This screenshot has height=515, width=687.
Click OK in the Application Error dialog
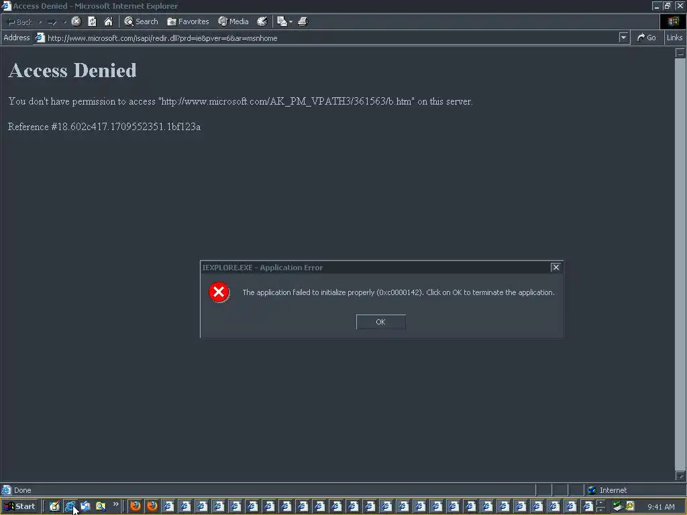click(381, 322)
